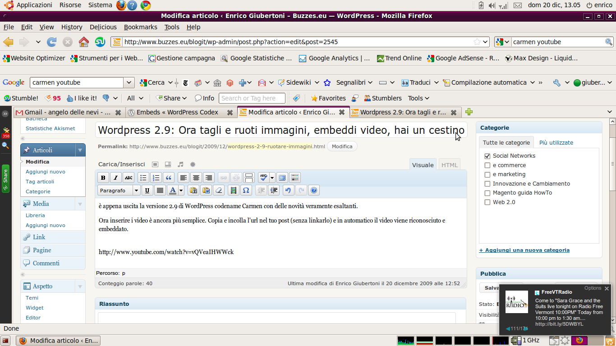Uncheck the Social Networks category
616x346 pixels.
tap(487, 156)
